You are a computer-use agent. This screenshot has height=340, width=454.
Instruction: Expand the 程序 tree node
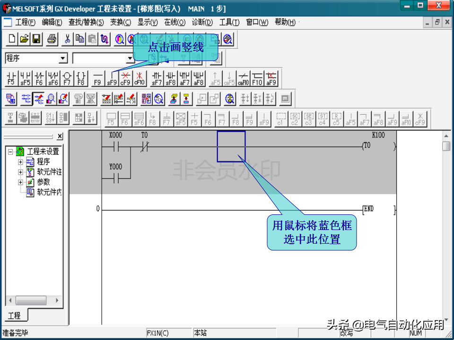tap(20, 162)
